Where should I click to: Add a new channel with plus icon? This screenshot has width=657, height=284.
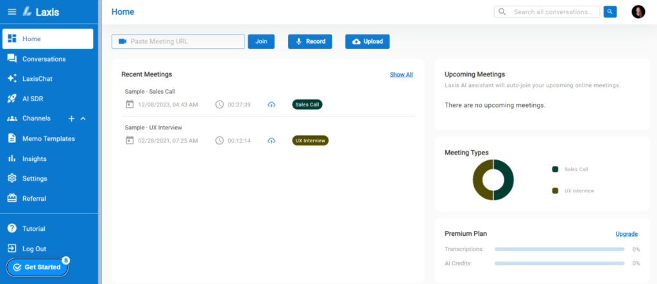(x=72, y=119)
